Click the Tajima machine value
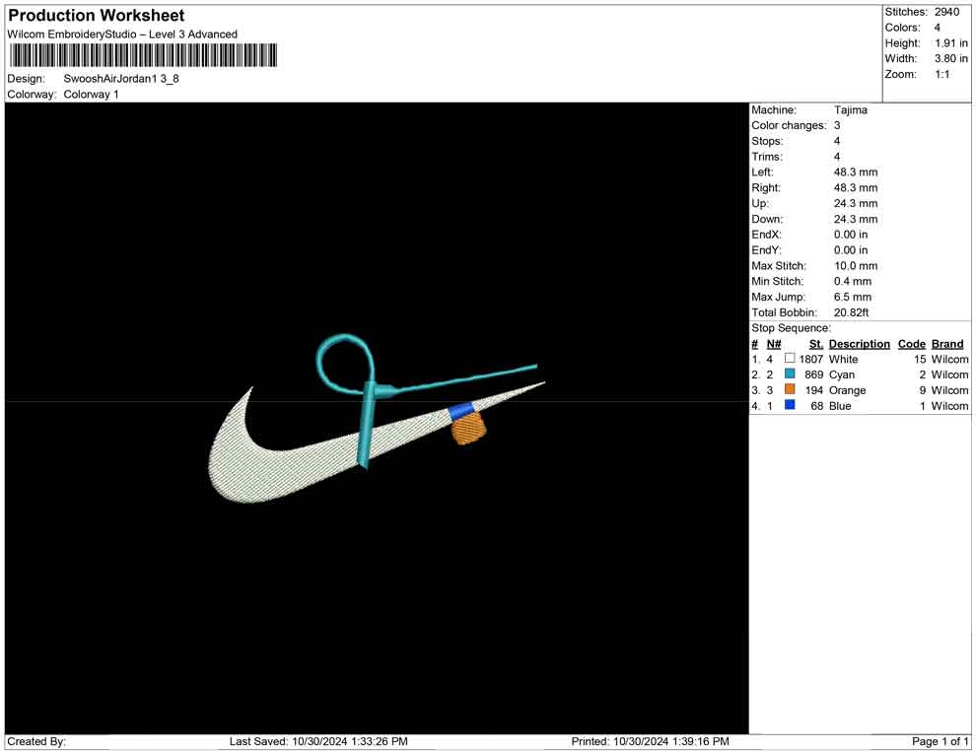This screenshot has height=751, width=976. (850, 110)
